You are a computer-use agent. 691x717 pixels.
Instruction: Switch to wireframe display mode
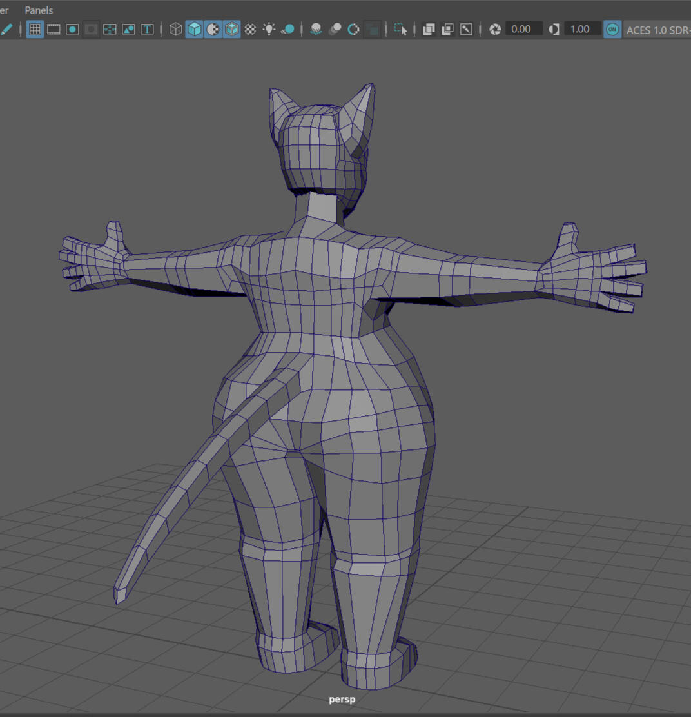click(x=175, y=29)
